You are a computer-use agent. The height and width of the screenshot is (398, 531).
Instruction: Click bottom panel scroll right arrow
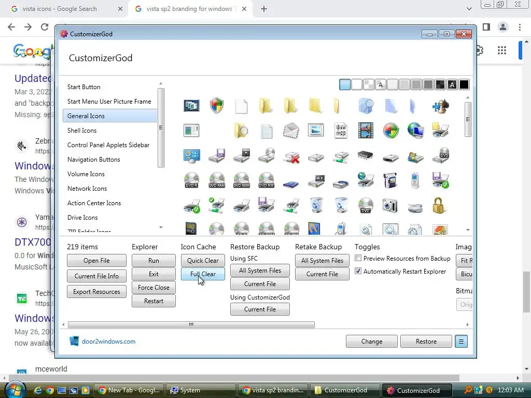467,324
